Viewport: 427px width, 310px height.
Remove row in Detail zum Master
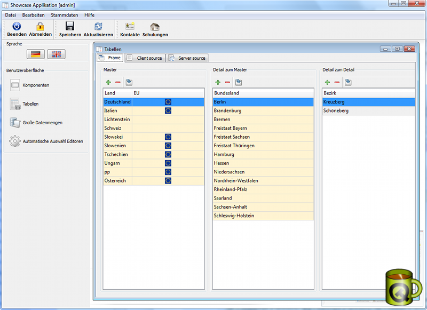coord(227,83)
